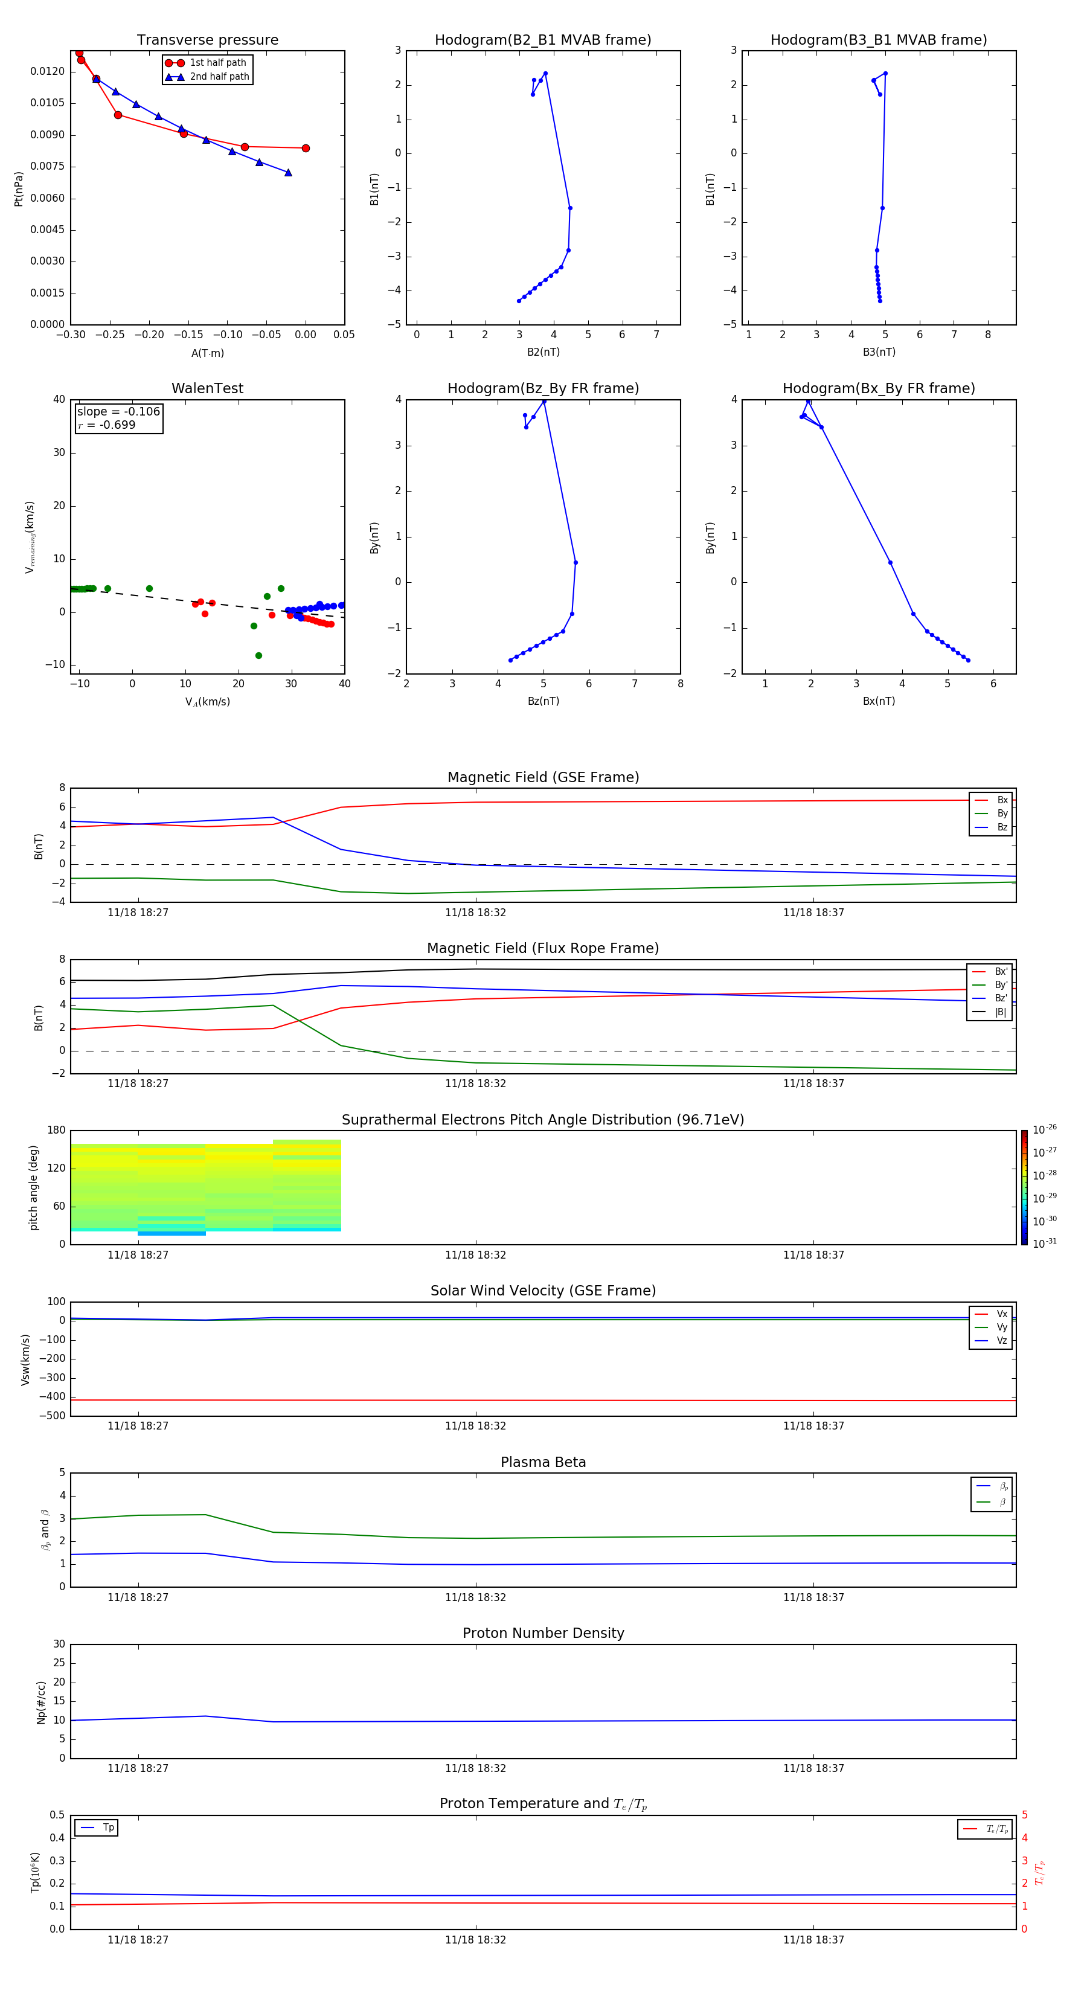Screen dimensions: 1087x1993
Task: Click 'Proton Temperature and Te/Tp' title
Action: (543, 1804)
